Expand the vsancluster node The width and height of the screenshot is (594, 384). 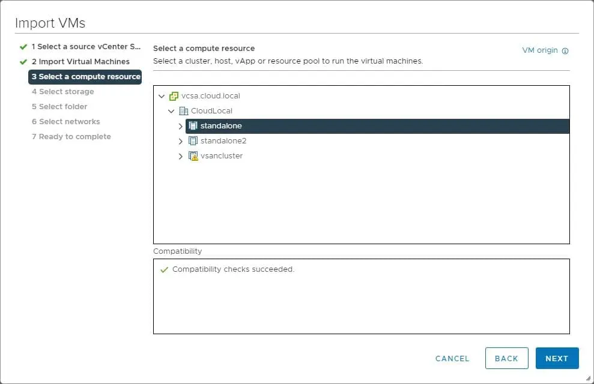tap(181, 156)
